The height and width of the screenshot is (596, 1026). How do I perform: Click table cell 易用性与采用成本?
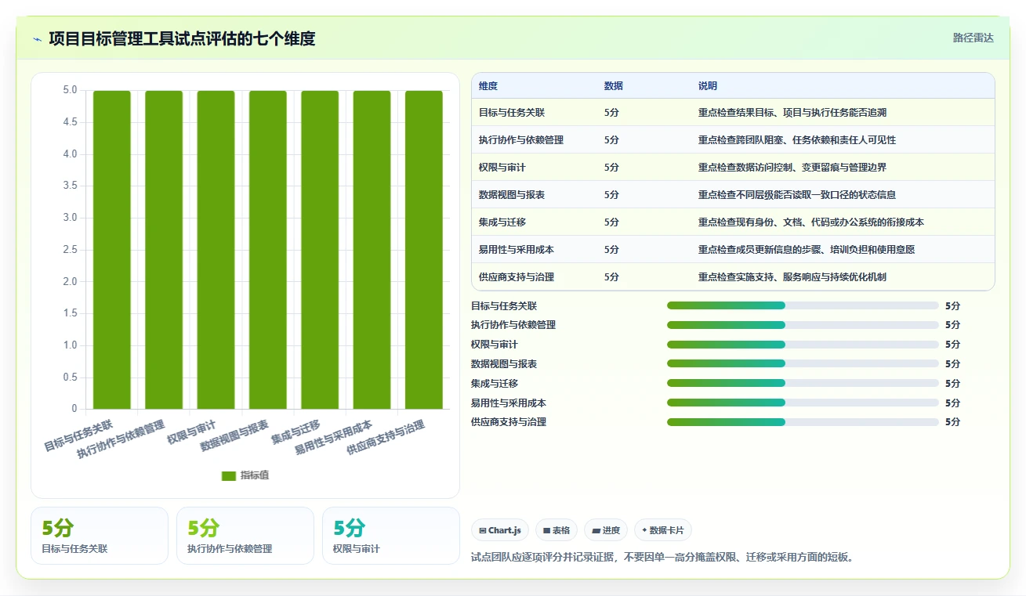tap(517, 250)
